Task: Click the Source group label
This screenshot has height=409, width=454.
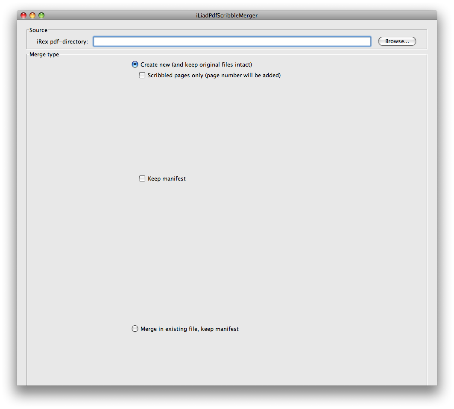Action: pyautogui.click(x=38, y=30)
